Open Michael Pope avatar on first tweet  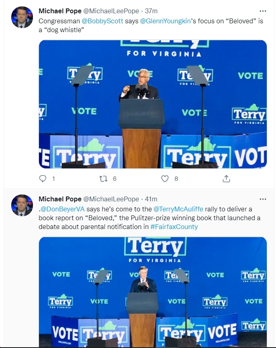[x=22, y=17]
